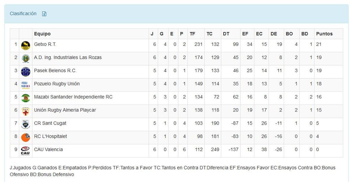Click the Mazabi Santander Independiente RC logo
The image size is (350, 182).
tap(25, 97)
